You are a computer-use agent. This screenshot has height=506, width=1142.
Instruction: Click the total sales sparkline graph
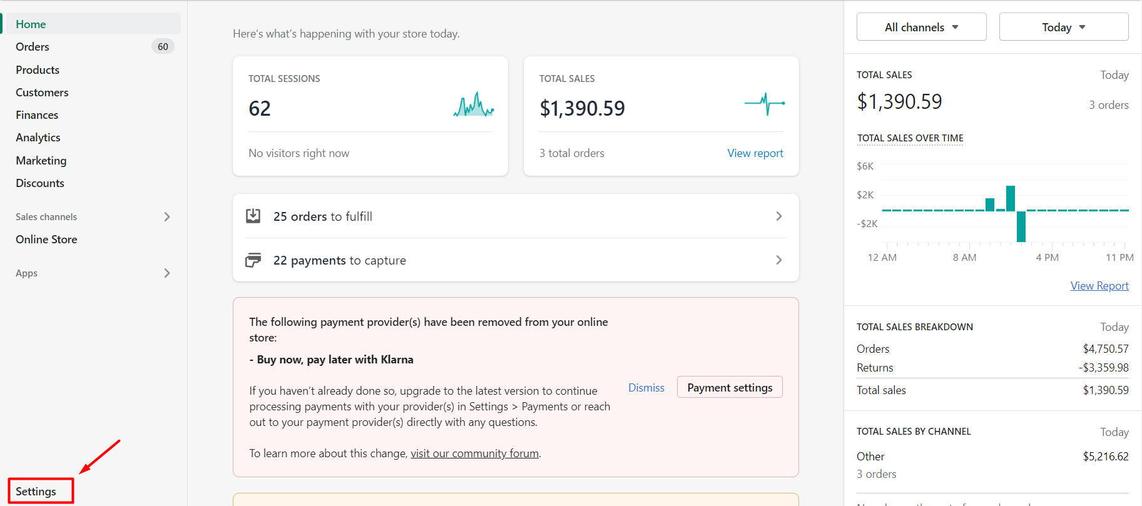(x=764, y=104)
